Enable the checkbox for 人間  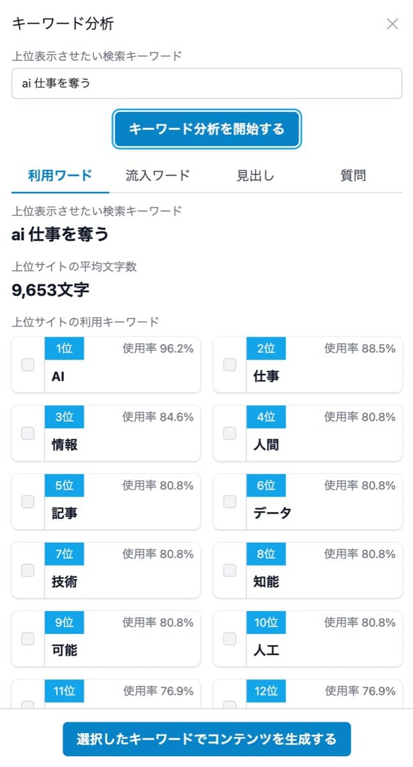tap(229, 433)
